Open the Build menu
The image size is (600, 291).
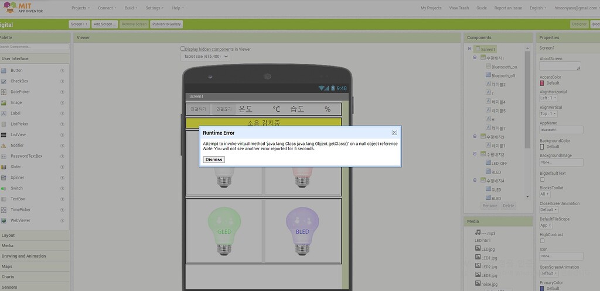click(131, 8)
